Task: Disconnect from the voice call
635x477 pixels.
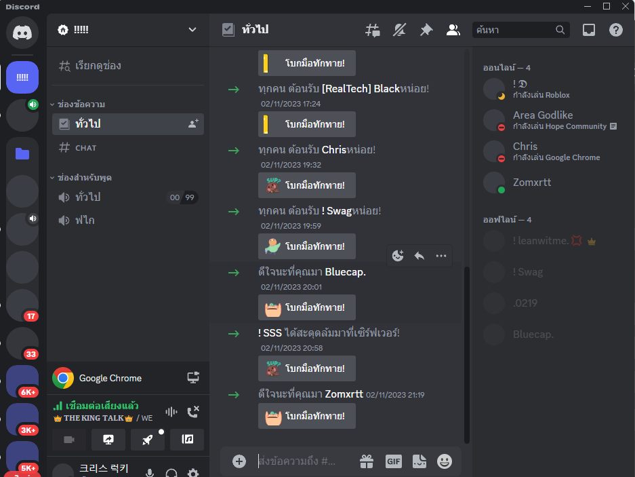Action: click(193, 412)
